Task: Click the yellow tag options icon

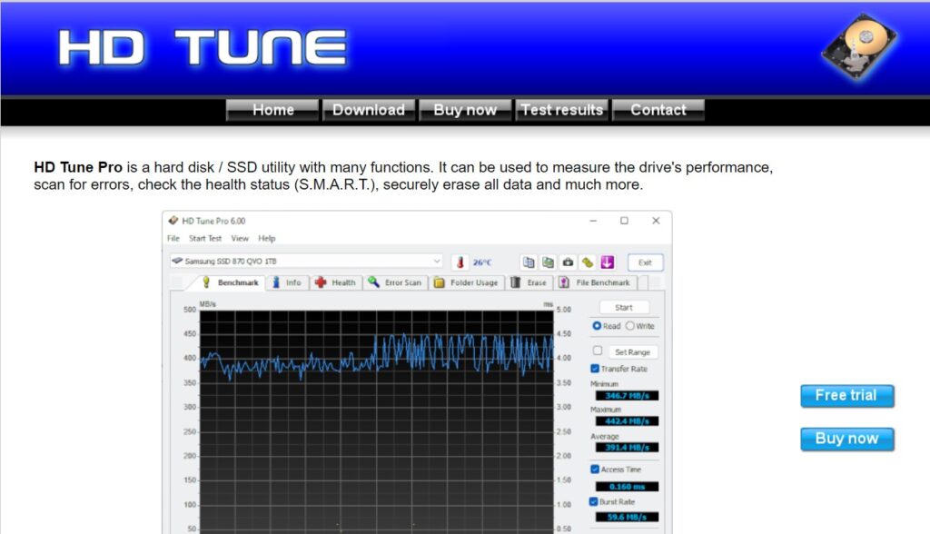Action: point(588,262)
